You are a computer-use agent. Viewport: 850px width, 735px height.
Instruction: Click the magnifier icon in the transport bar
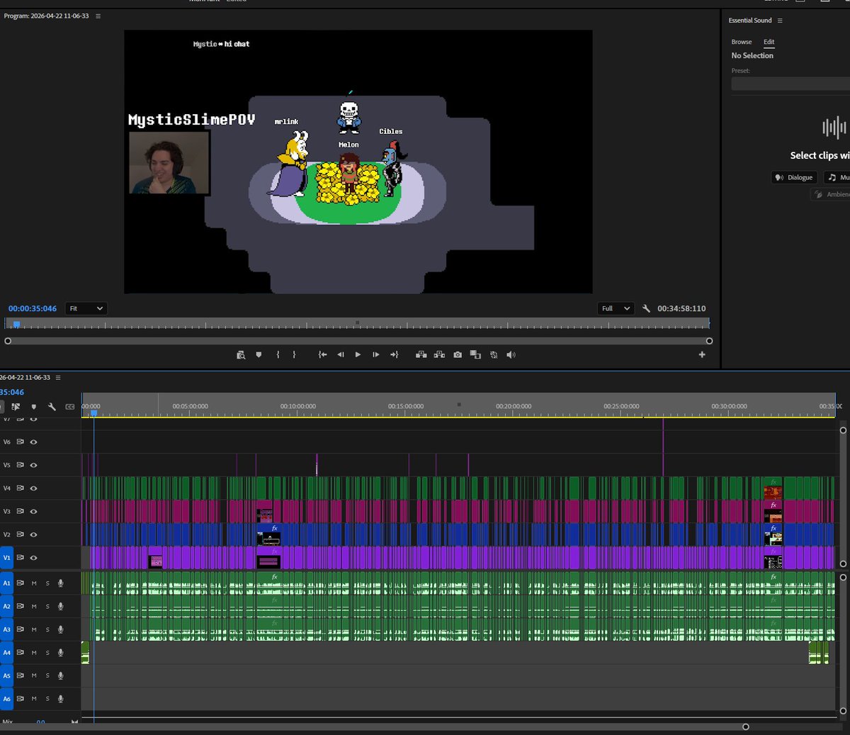click(241, 354)
